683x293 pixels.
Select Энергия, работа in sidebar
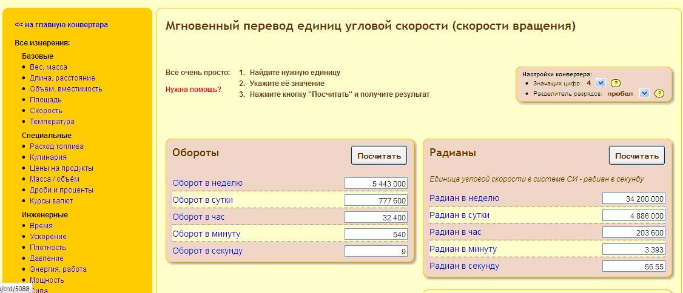(x=58, y=269)
